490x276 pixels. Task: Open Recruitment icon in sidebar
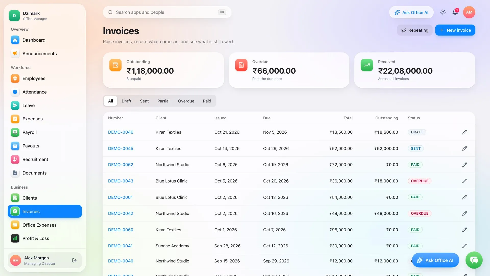coord(15,159)
